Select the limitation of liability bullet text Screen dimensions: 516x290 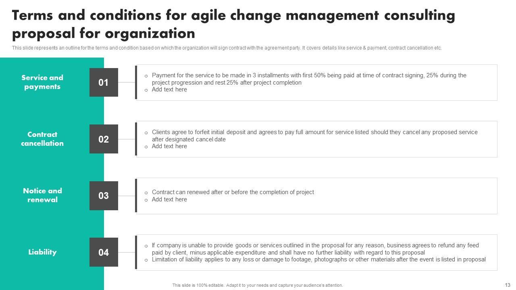click(318, 260)
